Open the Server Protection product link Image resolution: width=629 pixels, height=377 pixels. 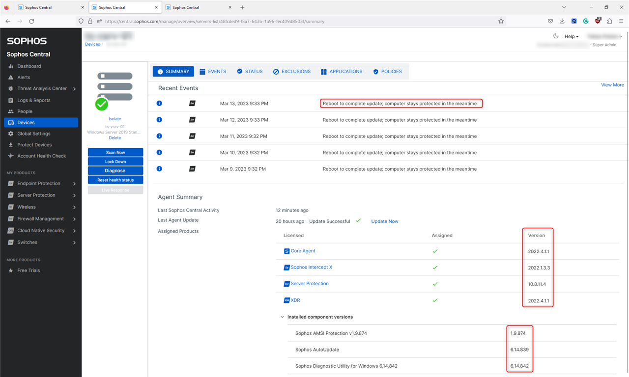coord(310,284)
